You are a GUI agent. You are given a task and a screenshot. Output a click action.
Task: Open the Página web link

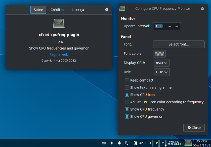click(59, 54)
